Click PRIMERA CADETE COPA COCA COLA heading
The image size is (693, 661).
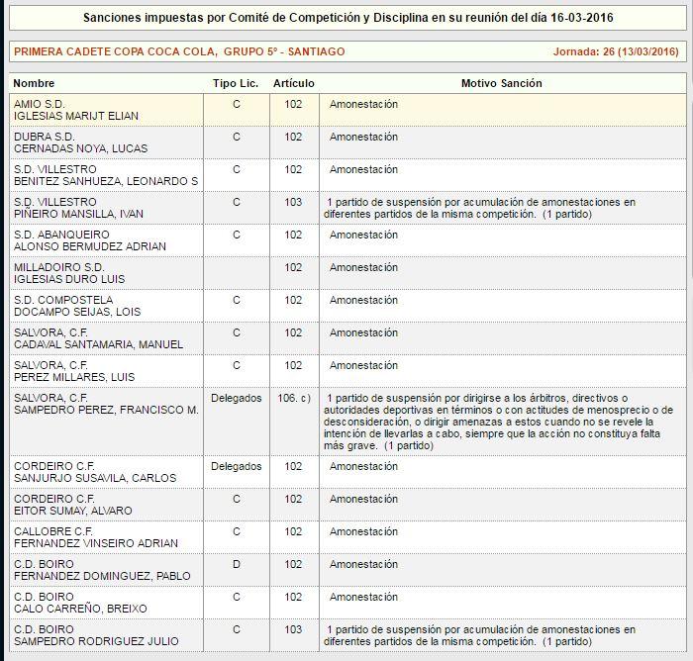click(179, 51)
